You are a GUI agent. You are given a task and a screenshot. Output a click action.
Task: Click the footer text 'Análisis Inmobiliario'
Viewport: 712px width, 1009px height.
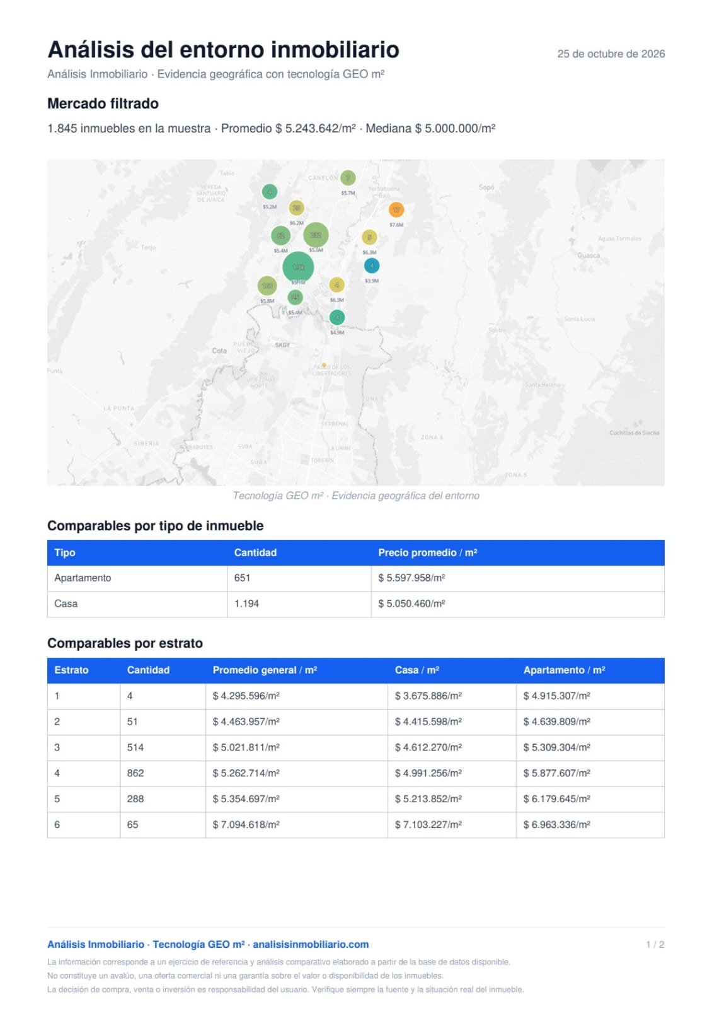pyautogui.click(x=96, y=944)
